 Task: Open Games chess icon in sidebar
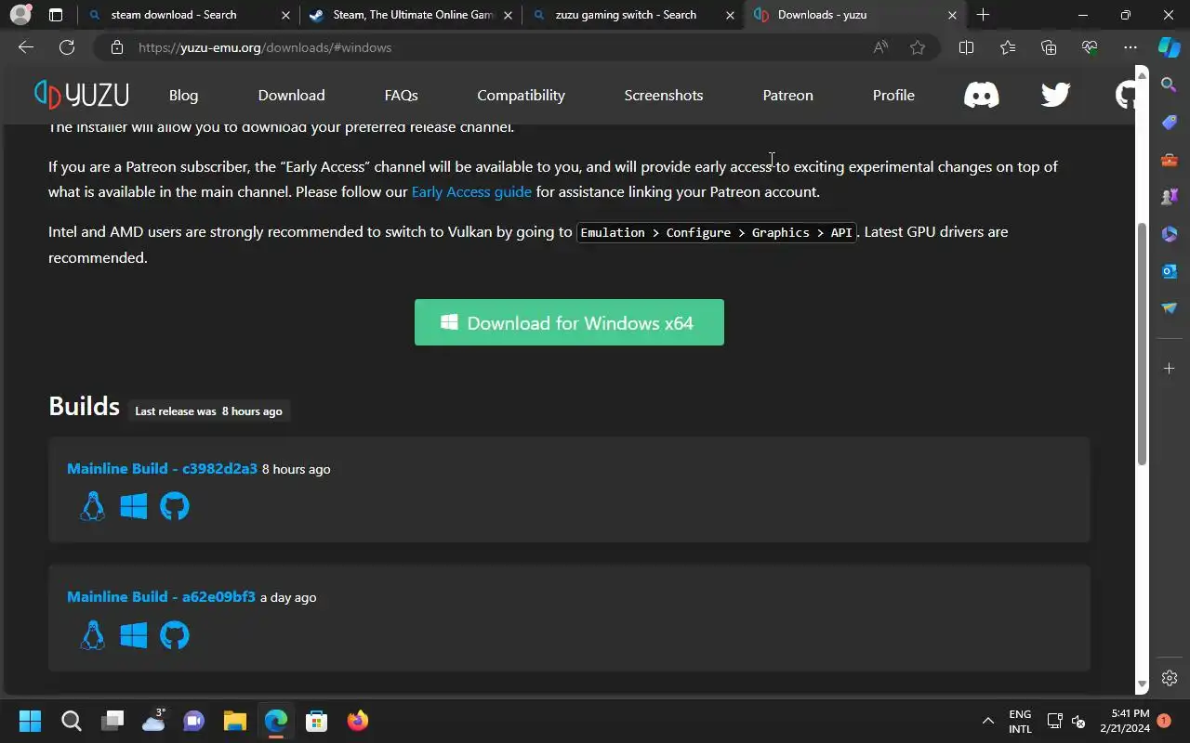pos(1170,197)
